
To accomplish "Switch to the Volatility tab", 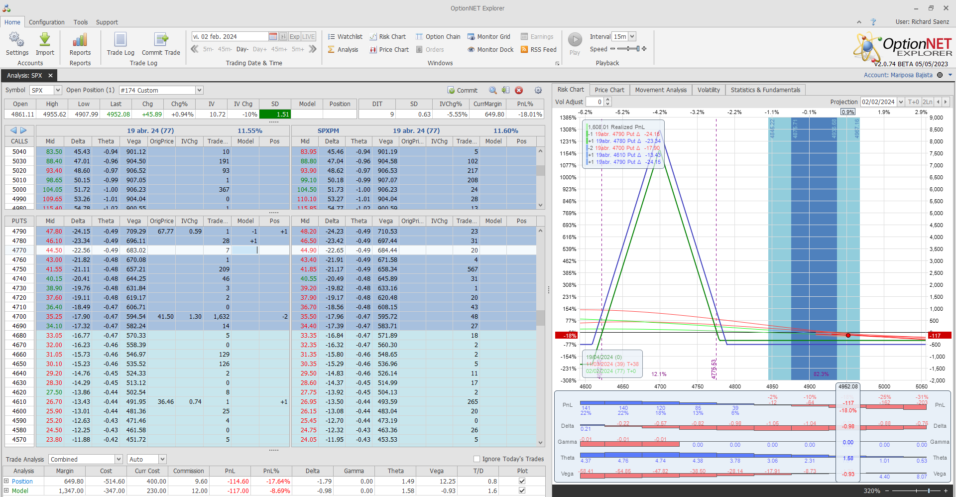I will click(x=708, y=90).
